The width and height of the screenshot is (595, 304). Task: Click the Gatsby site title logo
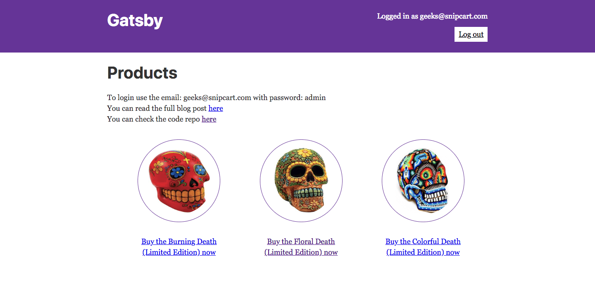(135, 20)
